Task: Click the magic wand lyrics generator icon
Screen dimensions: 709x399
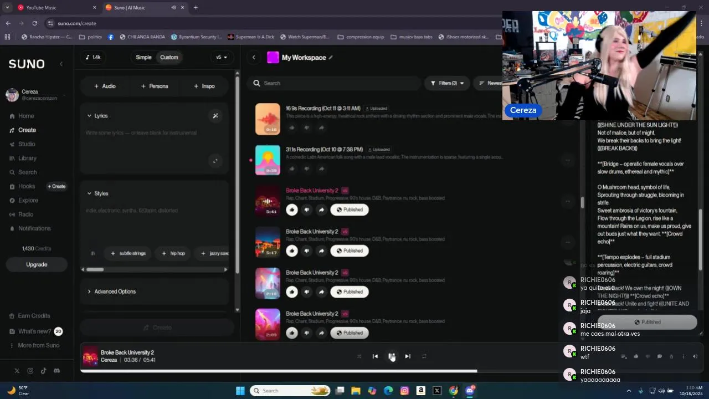Action: click(215, 116)
